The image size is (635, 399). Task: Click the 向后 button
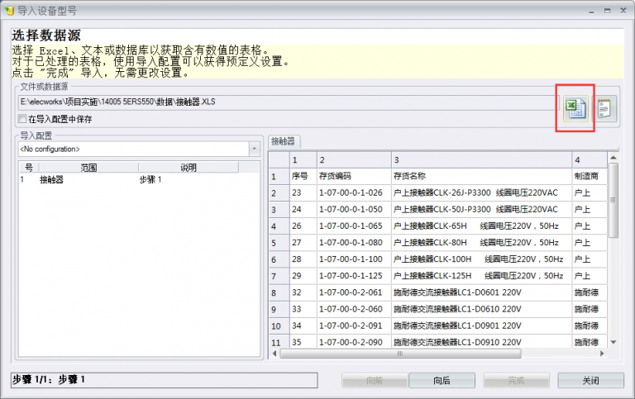pyautogui.click(x=442, y=380)
